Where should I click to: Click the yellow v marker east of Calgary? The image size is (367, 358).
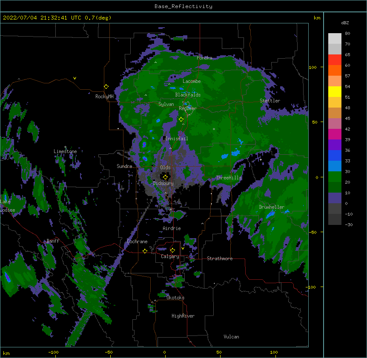tap(183, 248)
